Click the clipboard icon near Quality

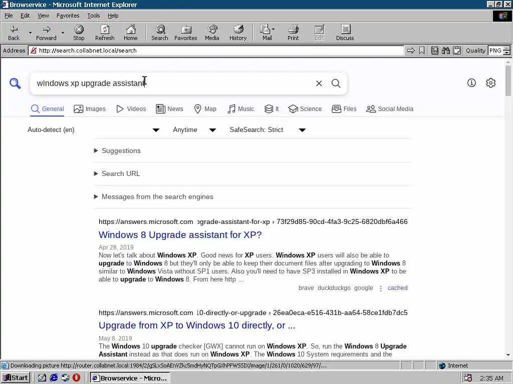pos(457,50)
